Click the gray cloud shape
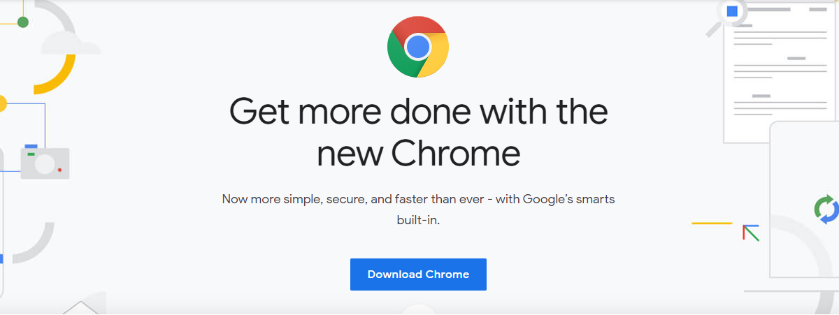Screen dimensions: 839x315 click(71, 43)
